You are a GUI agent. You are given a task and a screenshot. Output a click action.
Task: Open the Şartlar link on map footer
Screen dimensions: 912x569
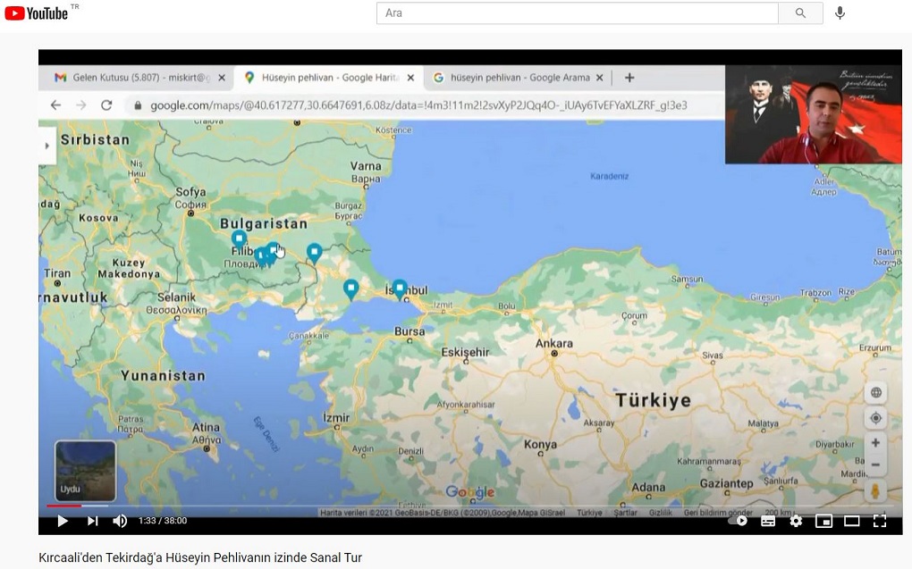point(625,513)
